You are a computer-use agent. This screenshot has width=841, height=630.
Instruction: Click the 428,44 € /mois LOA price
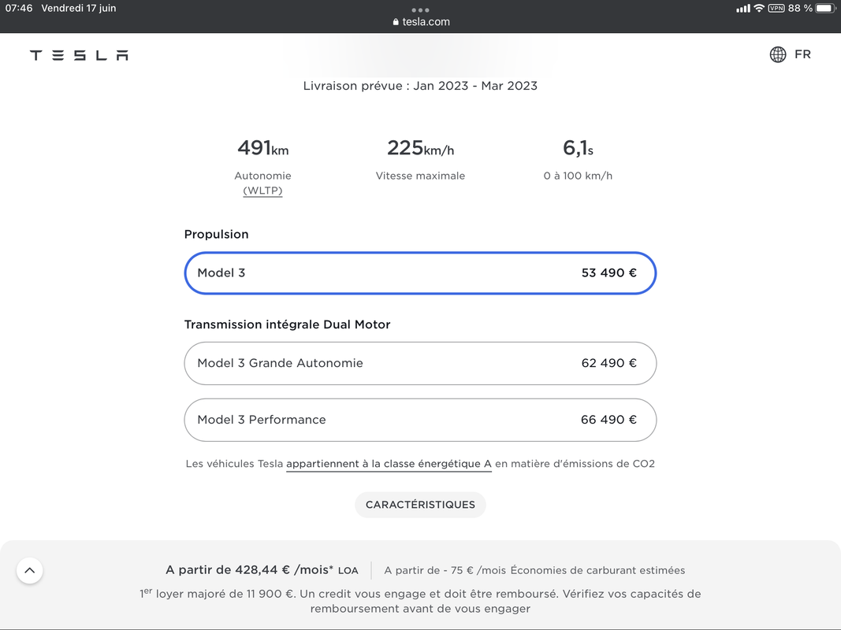click(262, 570)
